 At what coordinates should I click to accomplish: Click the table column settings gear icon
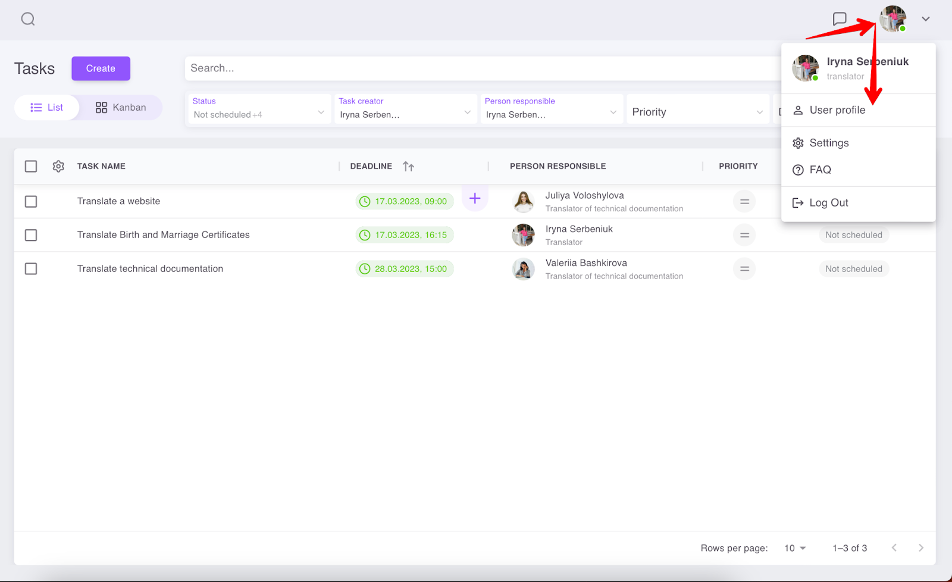[58, 167]
